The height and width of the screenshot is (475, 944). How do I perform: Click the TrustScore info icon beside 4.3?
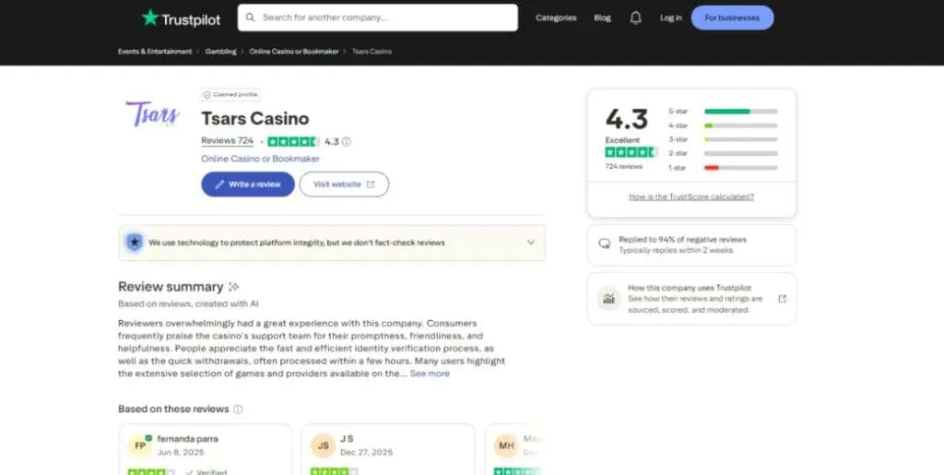coord(347,142)
